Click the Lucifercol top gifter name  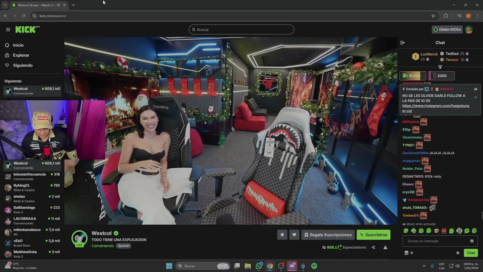pyautogui.click(x=429, y=54)
